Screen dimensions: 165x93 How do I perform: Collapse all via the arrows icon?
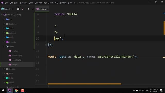23,9
